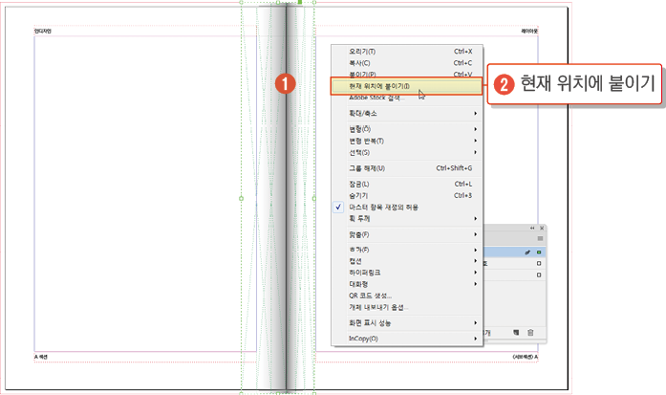The height and width of the screenshot is (395, 666).
Task: Click pen icon on highlighted layer row
Action: pyautogui.click(x=527, y=252)
